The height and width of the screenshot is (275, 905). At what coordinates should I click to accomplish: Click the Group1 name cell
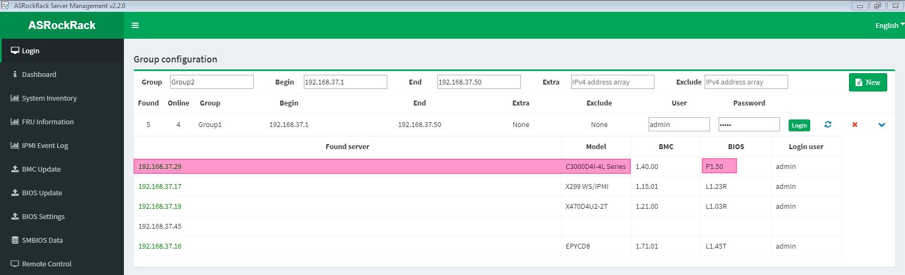(210, 124)
